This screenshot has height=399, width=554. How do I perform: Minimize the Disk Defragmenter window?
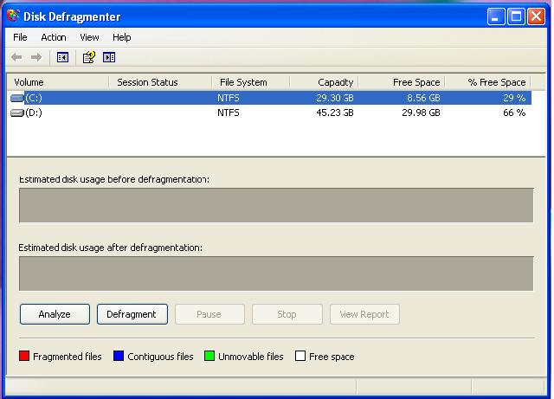pyautogui.click(x=495, y=16)
